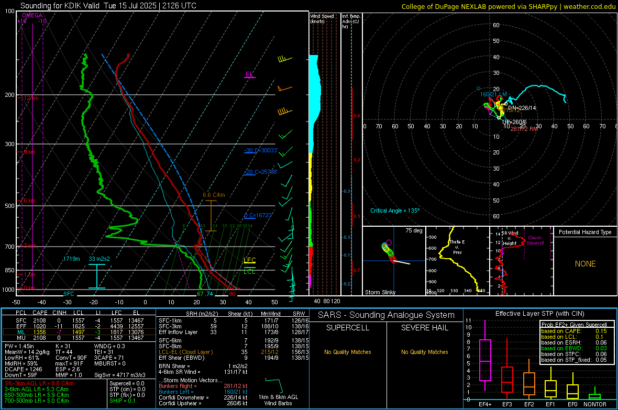The width and height of the screenshot is (618, 410).
Task: Click the OMEGA label on the skew-T
Action: coord(32,15)
